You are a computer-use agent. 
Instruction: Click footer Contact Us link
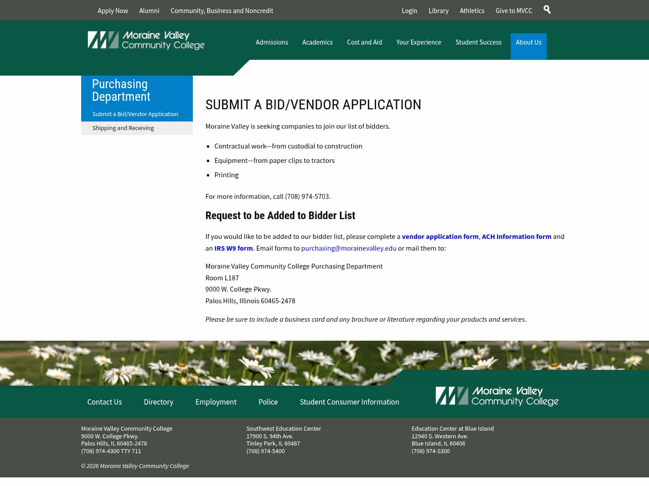[105, 402]
